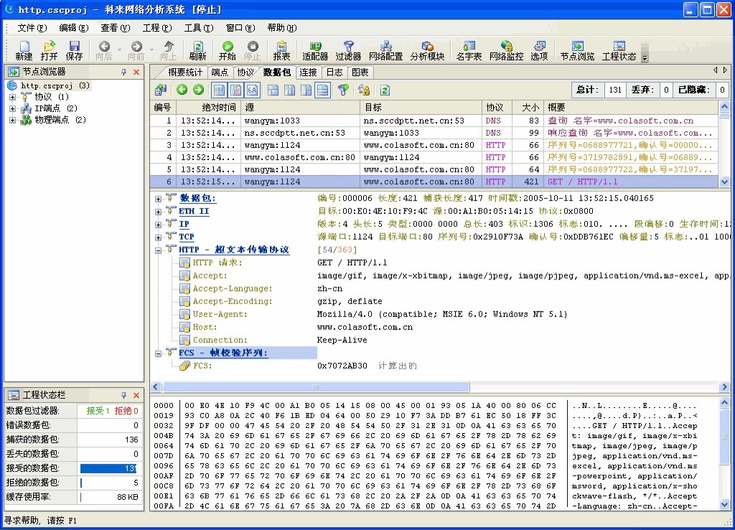735x530 pixels.
Task: Open 选项 (Options) from toolbar
Action: click(x=539, y=50)
